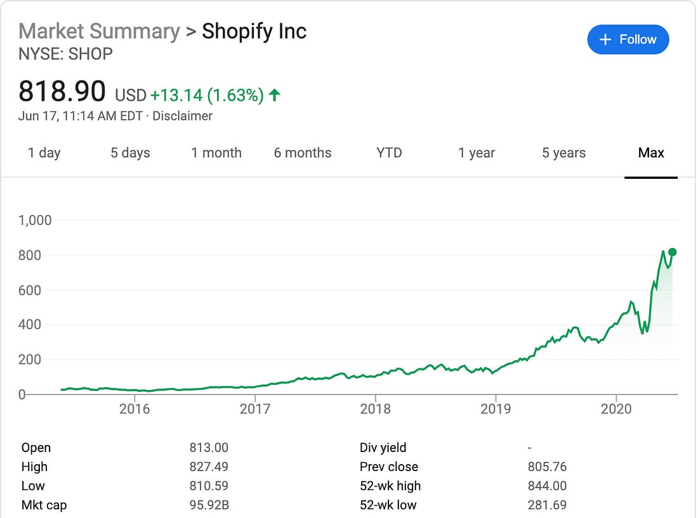Image resolution: width=698 pixels, height=518 pixels.
Task: Click the 2020 marker on the chart axis
Action: tap(616, 408)
